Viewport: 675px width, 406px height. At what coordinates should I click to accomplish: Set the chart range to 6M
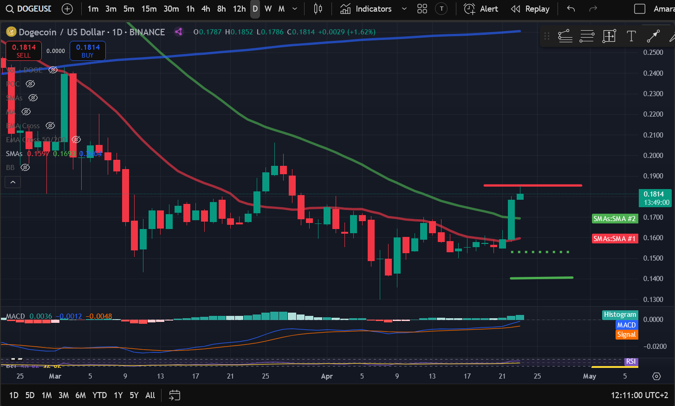[80, 395]
